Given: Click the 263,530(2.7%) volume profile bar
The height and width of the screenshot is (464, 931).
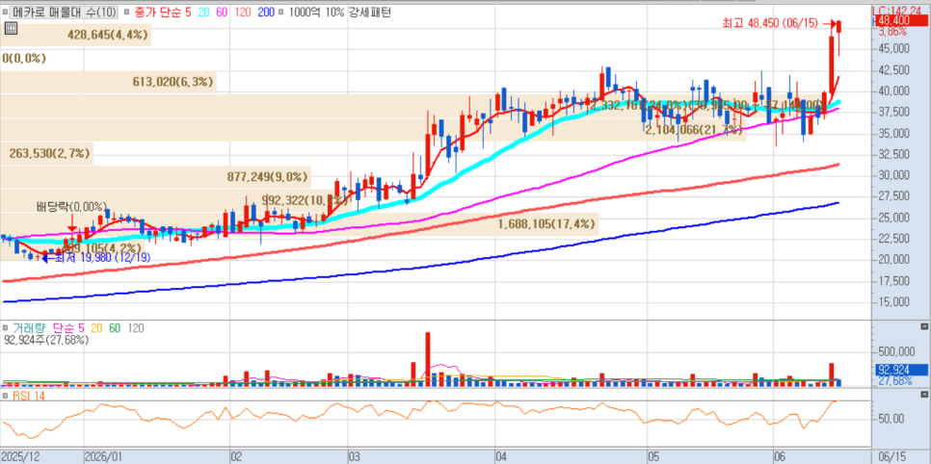Looking at the screenshot, I should pos(46,154).
